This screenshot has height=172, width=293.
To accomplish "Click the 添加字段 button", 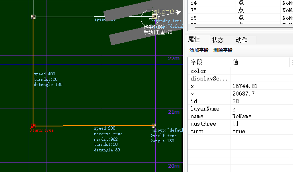I will [199, 50].
